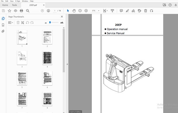
Task: Expand fit page options dropdown arrow
Action: (107, 11)
